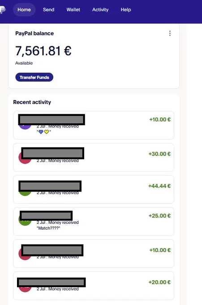202x305 pixels.
Task: Click the purple avatar on first transaction
Action: tap(25, 127)
